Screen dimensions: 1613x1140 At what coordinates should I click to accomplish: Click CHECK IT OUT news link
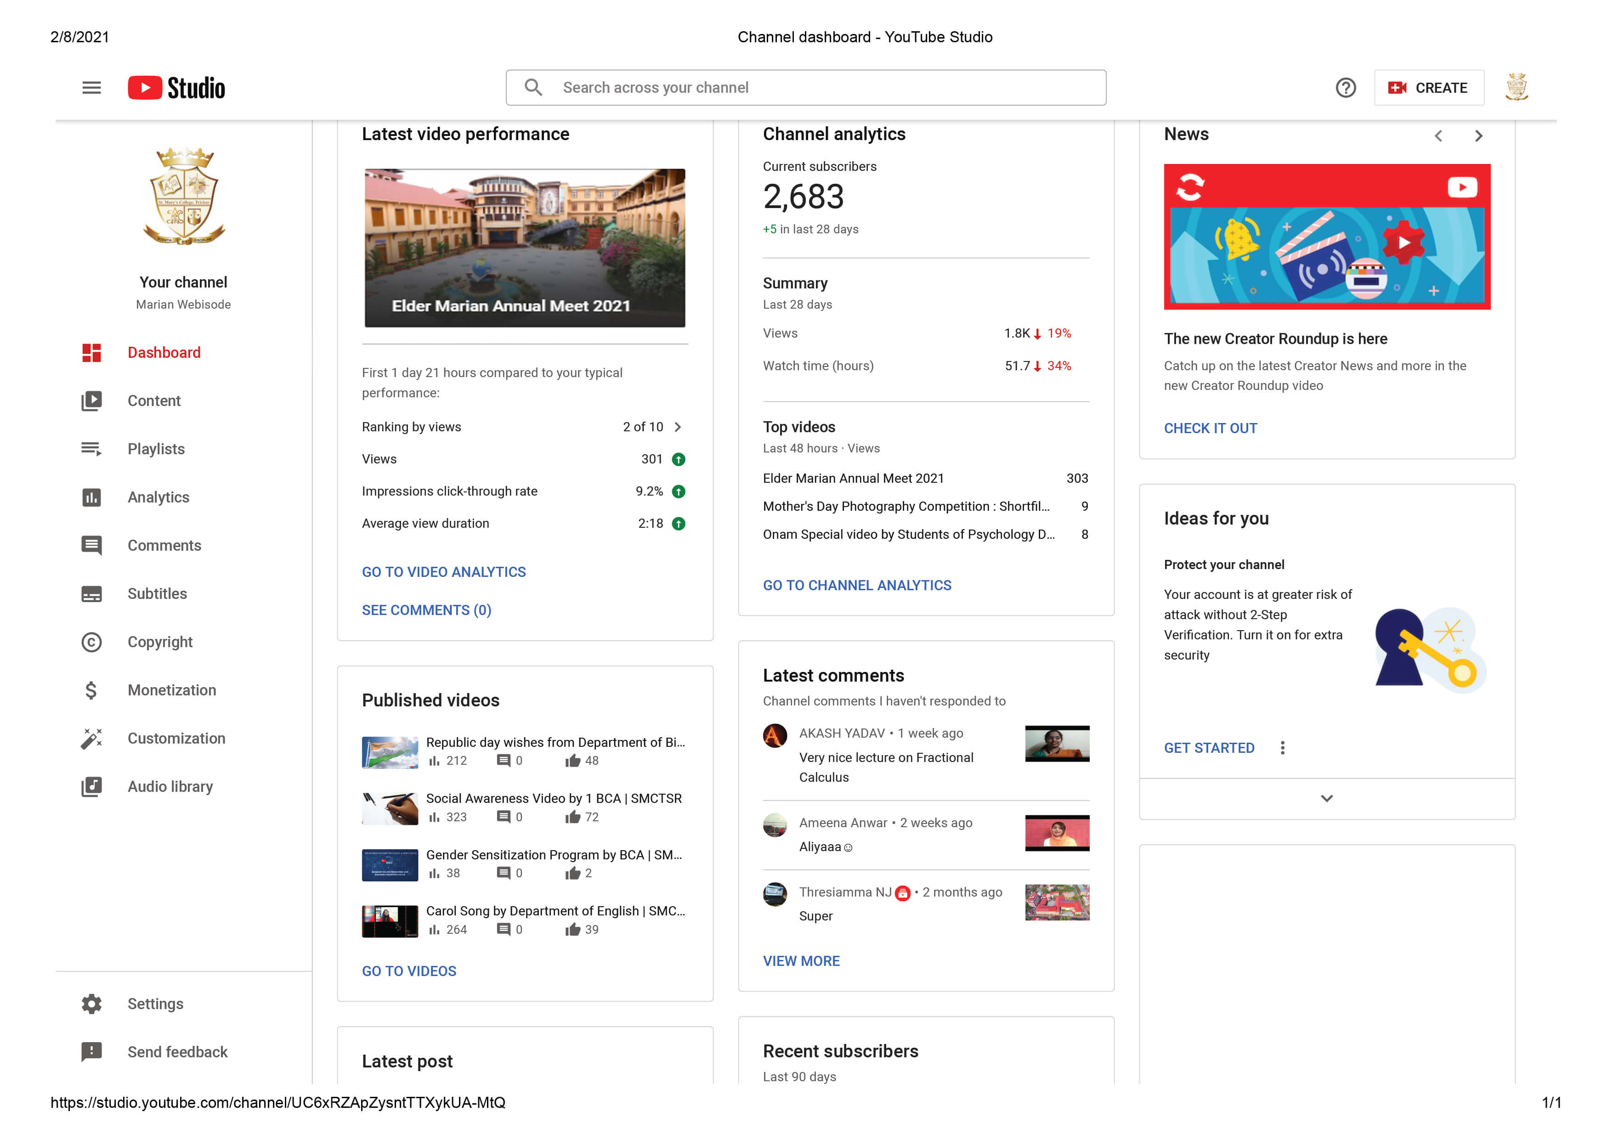(1211, 429)
